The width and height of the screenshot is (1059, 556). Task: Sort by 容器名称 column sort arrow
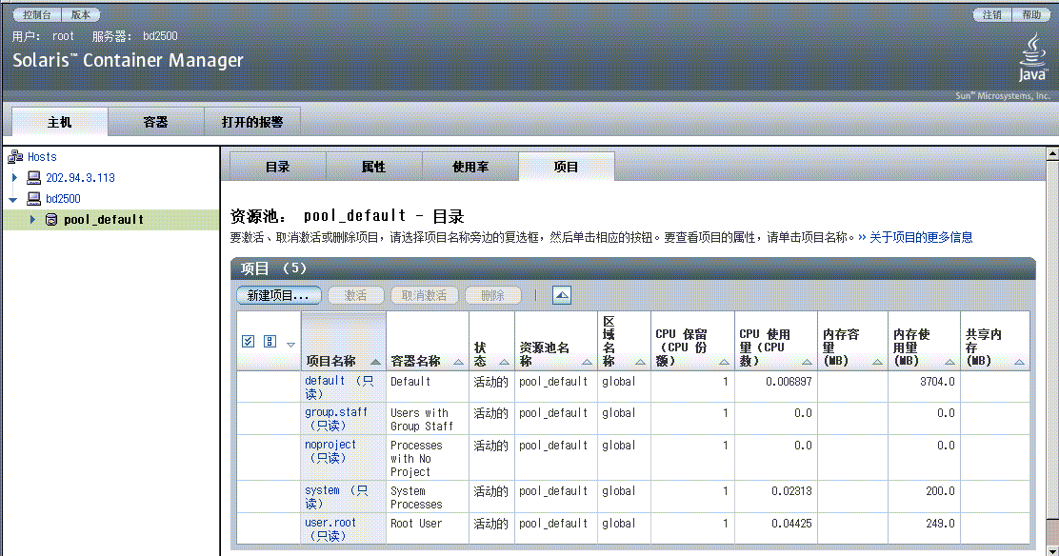click(459, 362)
